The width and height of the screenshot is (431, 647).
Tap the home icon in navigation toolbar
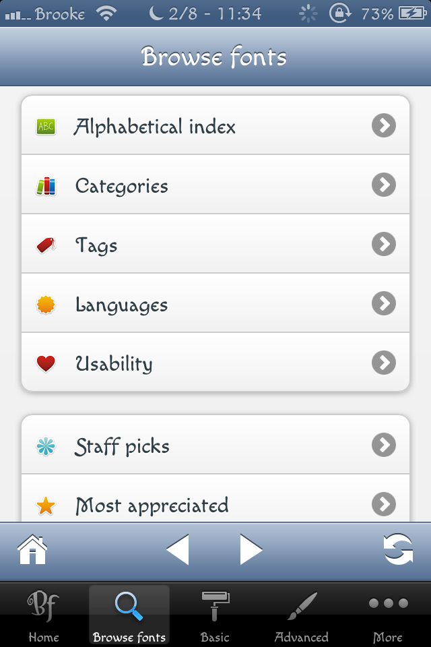32,549
